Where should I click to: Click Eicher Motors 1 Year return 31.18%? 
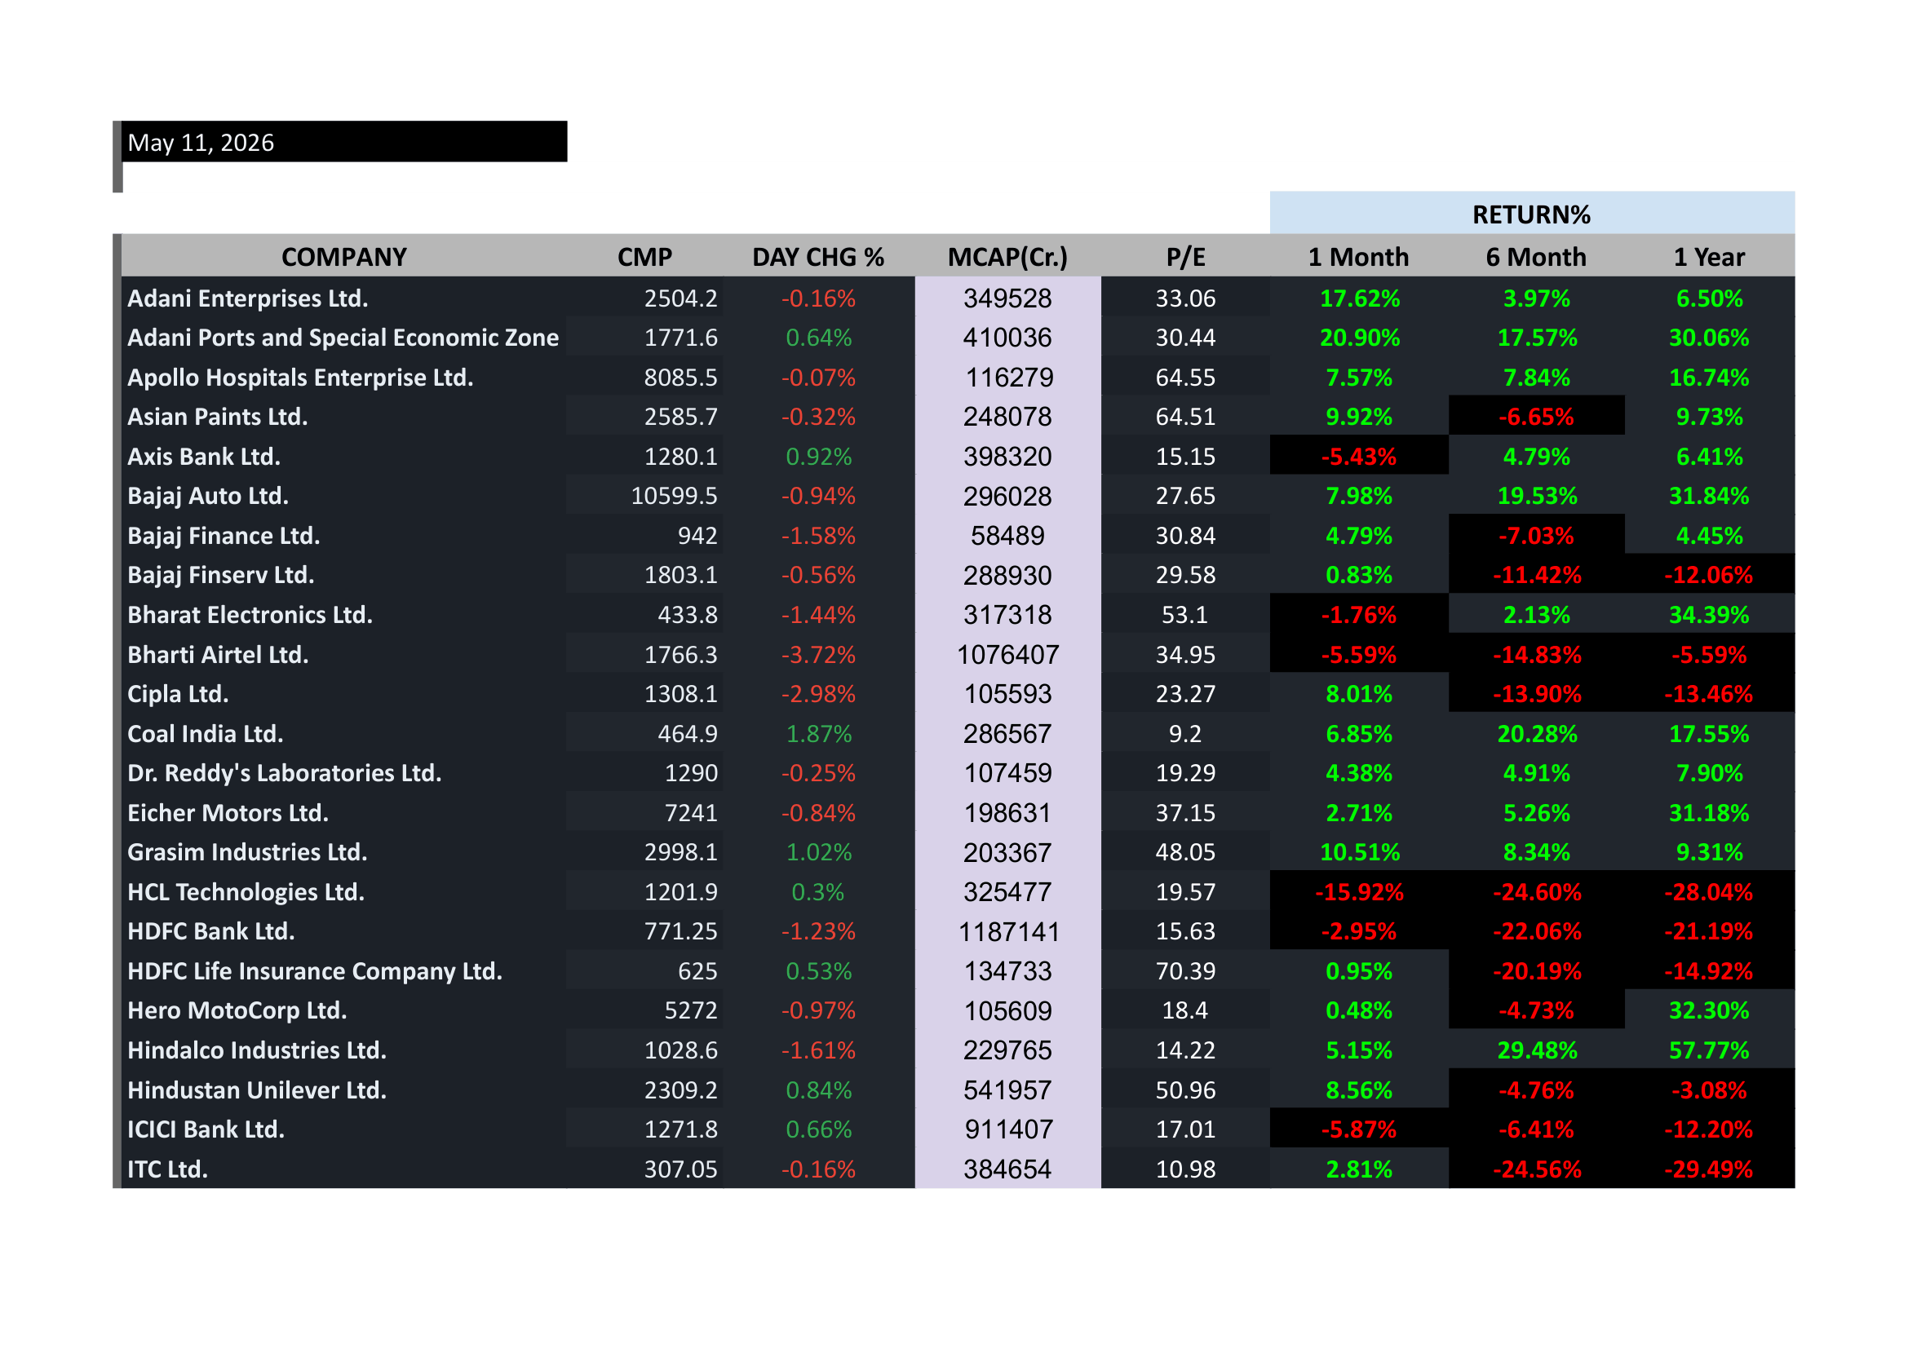click(x=1709, y=812)
